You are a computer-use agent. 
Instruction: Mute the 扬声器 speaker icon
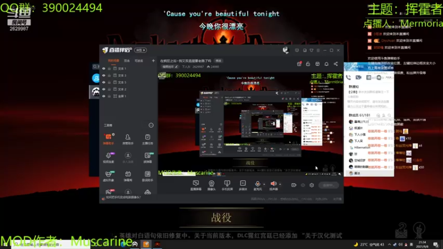pos(273,184)
